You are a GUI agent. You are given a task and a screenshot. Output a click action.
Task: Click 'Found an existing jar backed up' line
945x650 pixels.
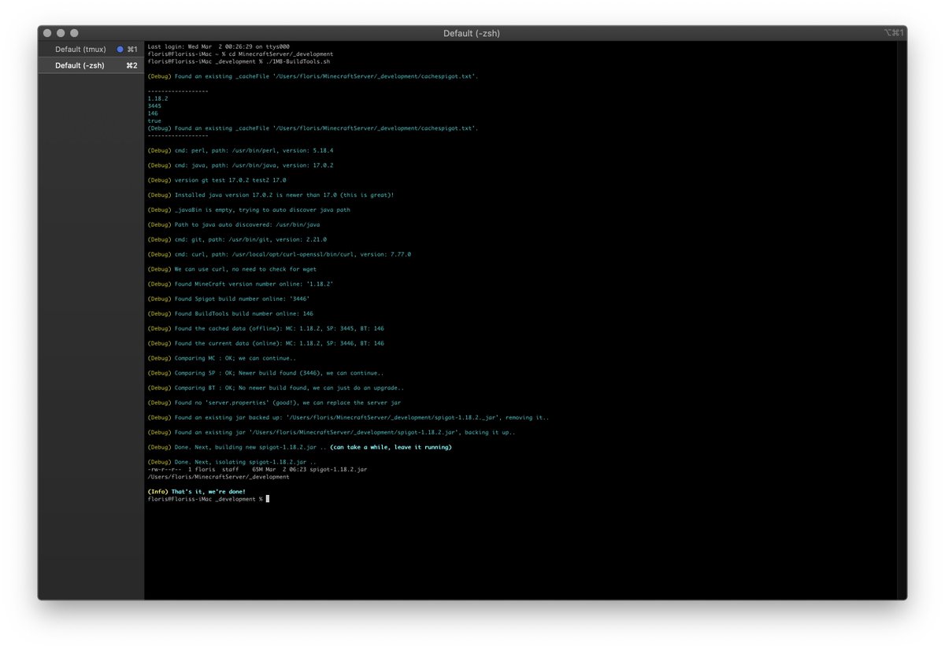(x=348, y=418)
